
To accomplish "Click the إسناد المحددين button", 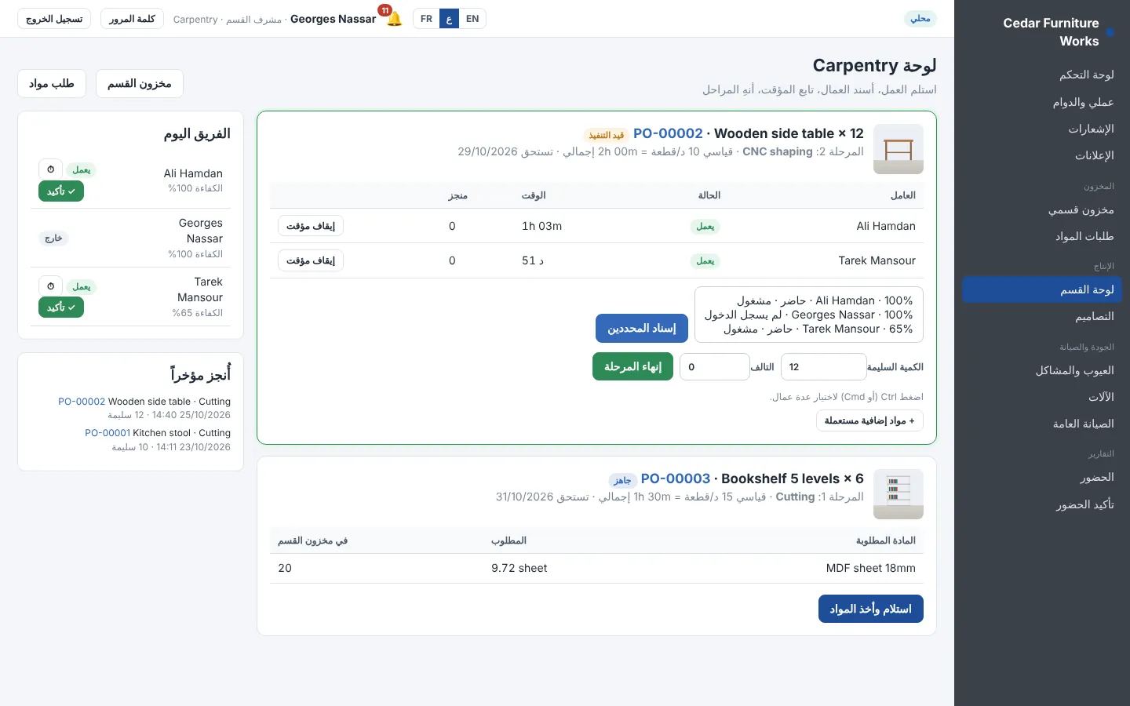I will (642, 328).
